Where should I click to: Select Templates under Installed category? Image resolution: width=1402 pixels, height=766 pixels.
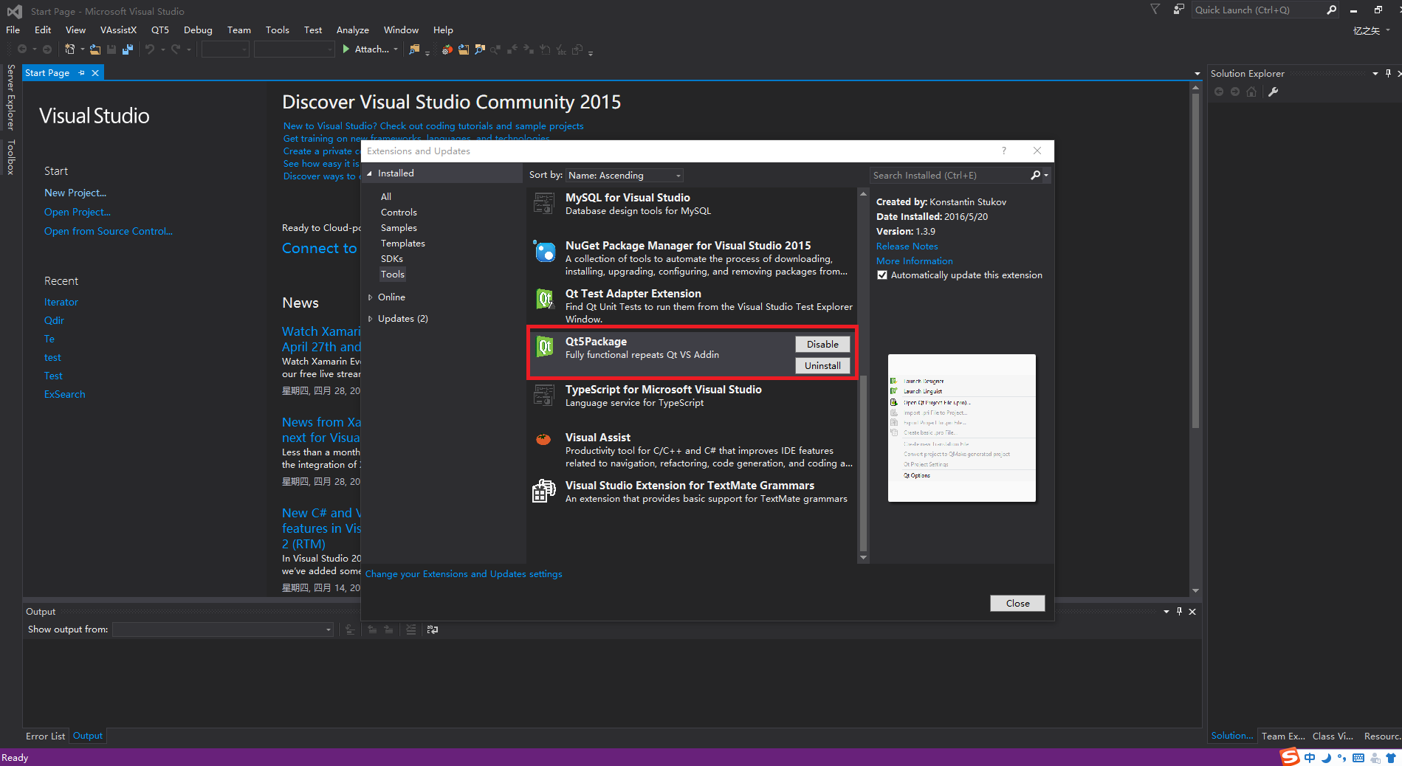pyautogui.click(x=402, y=244)
